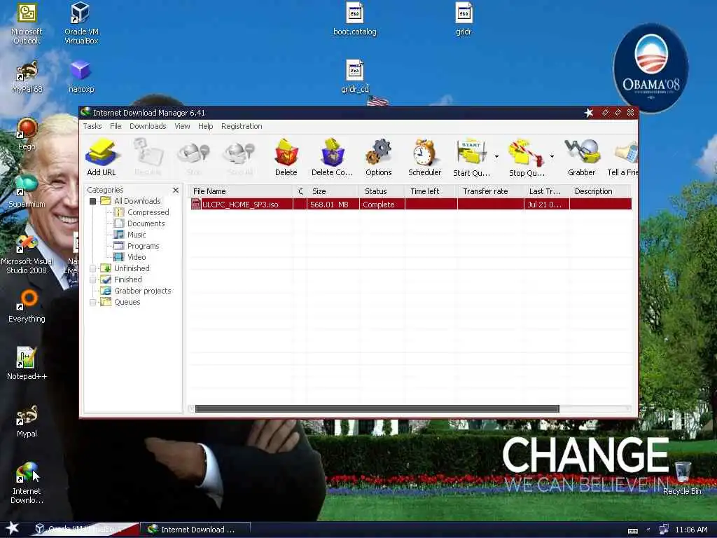This screenshot has width=717, height=538.
Task: Click the greyed Resume toolbar icon
Action: click(148, 157)
